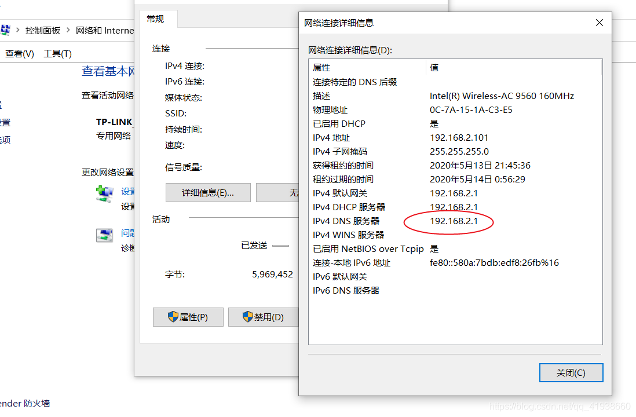Open the 详细信息(E)... details button
This screenshot has width=636, height=417.
[x=208, y=193]
